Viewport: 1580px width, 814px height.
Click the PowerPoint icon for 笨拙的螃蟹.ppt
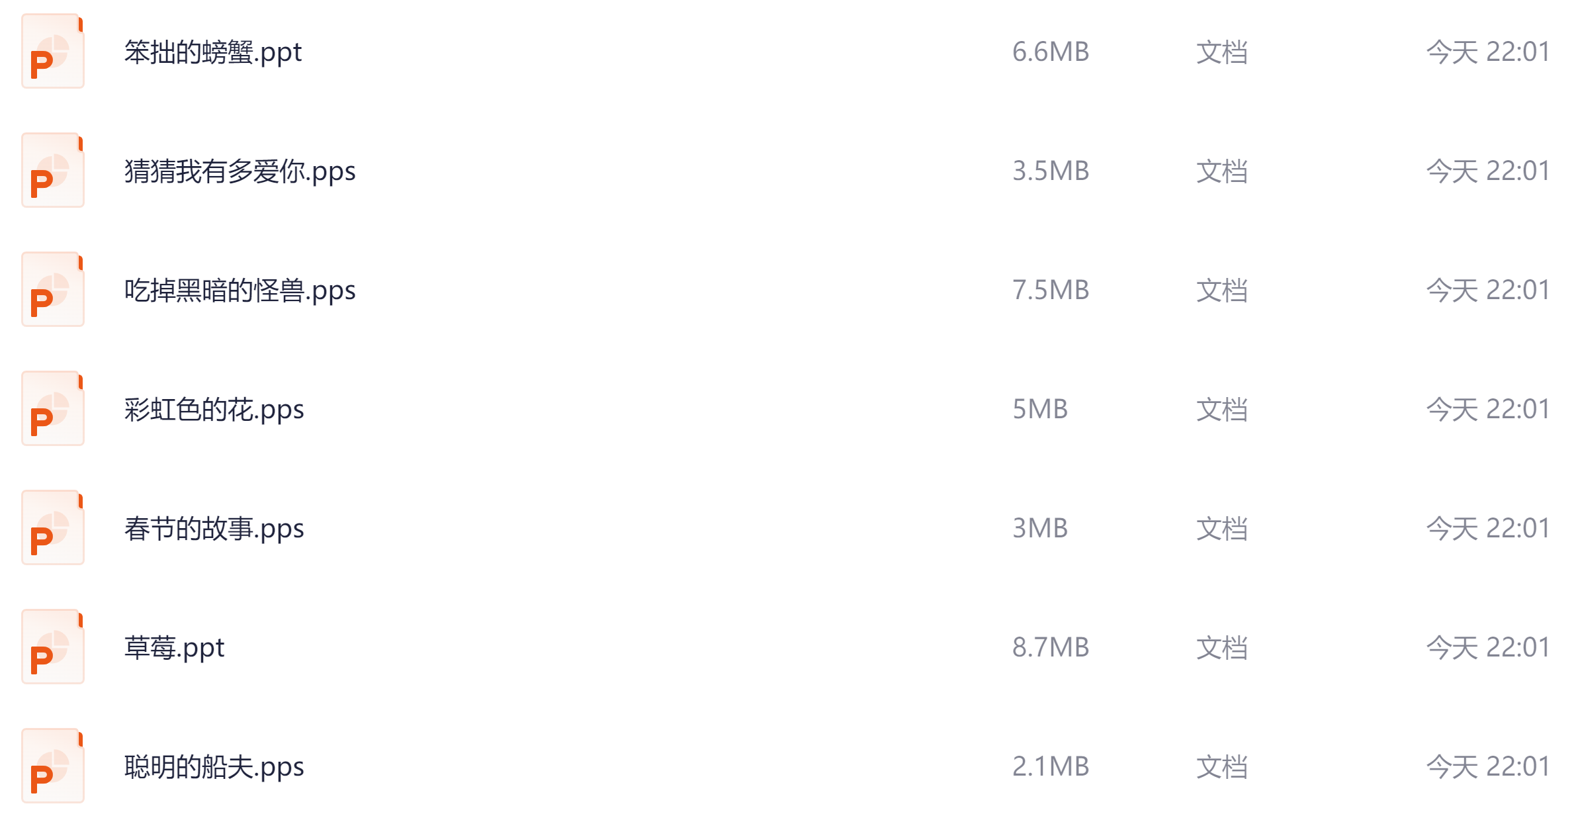pos(53,52)
